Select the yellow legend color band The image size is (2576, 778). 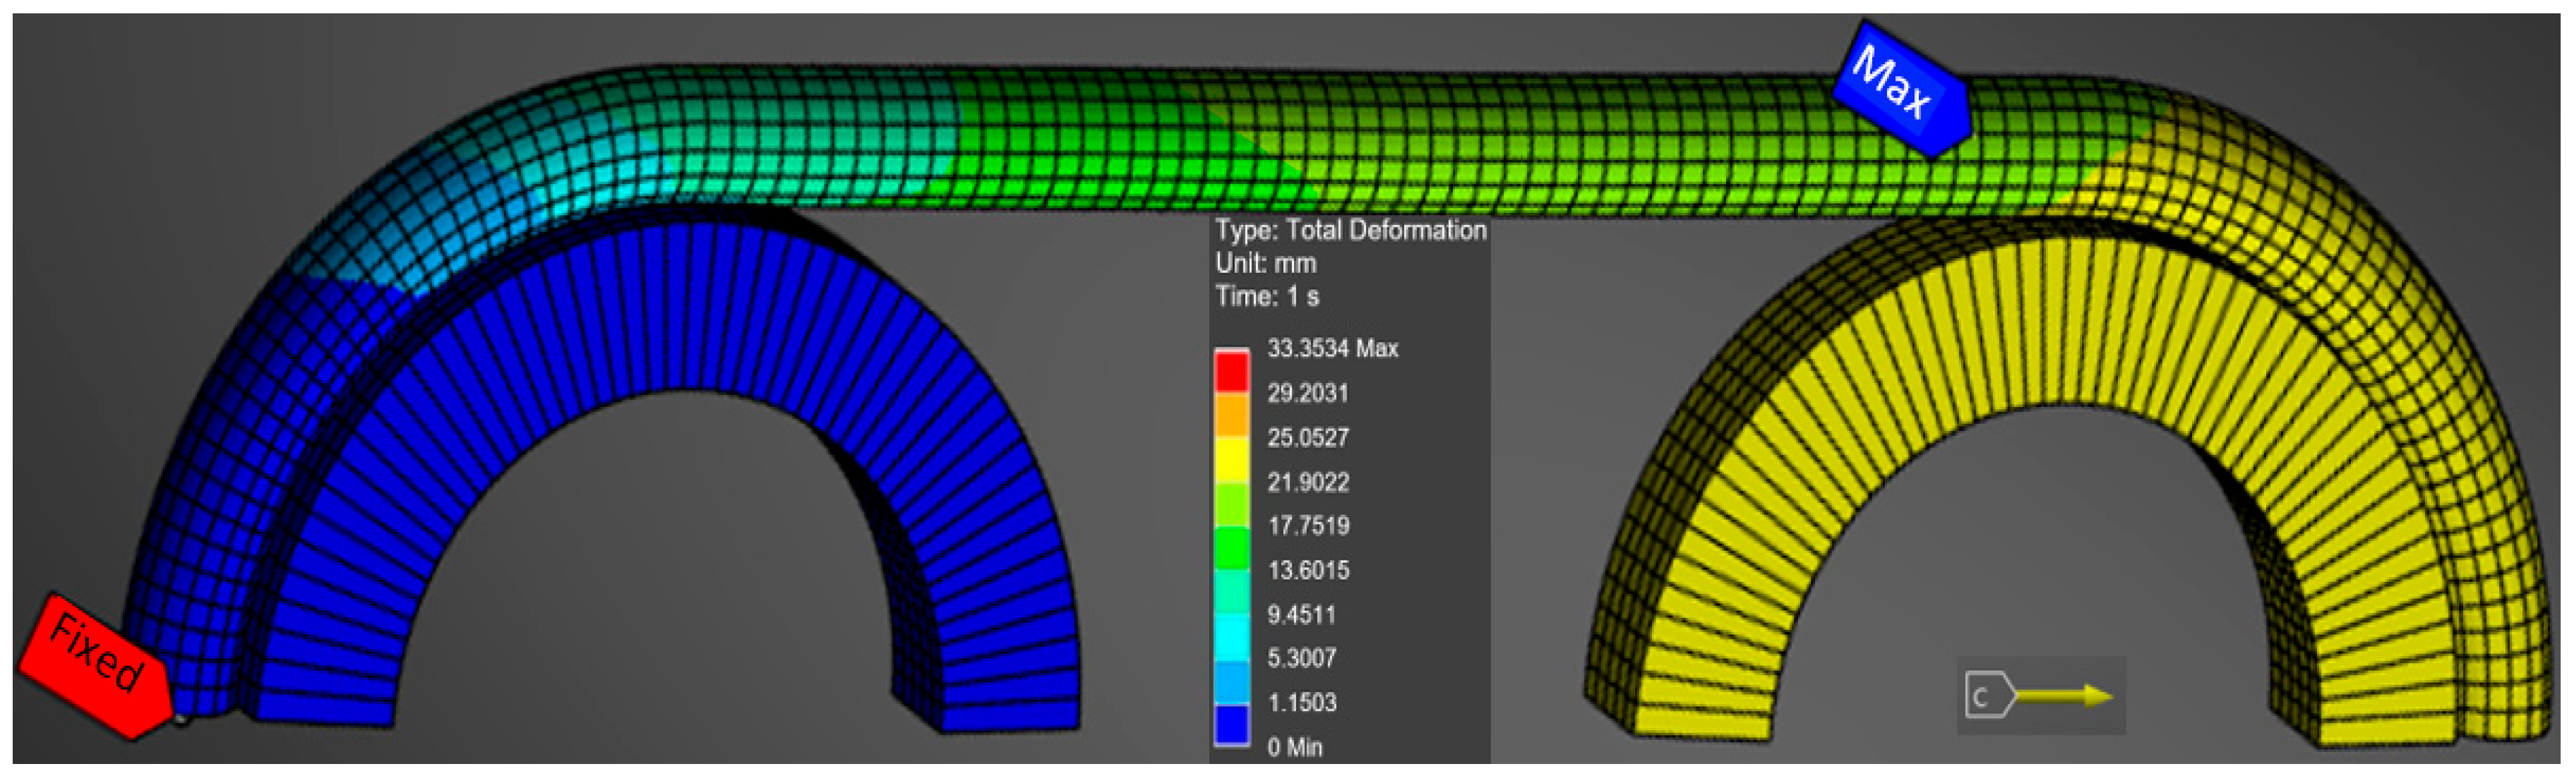click(1231, 460)
